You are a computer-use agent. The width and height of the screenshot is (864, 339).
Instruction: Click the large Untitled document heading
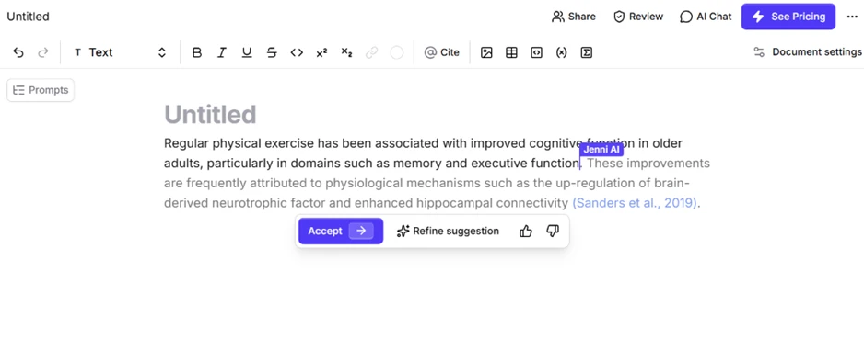tap(210, 114)
